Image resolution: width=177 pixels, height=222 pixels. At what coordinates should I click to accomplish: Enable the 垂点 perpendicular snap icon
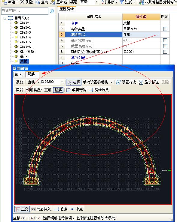pos(57,209)
